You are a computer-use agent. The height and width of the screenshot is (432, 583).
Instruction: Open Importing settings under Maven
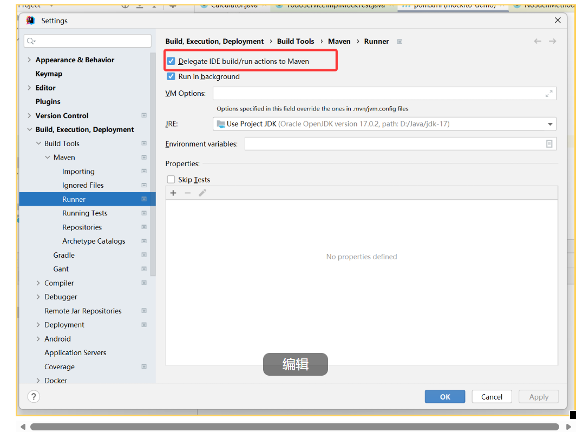pyautogui.click(x=78, y=172)
